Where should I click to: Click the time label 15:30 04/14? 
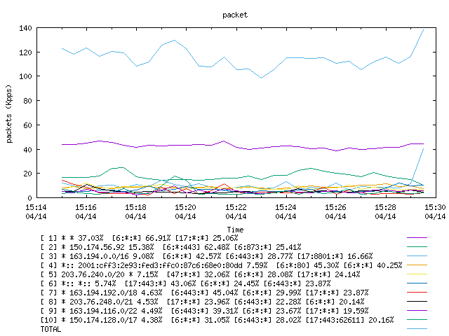(x=435, y=211)
